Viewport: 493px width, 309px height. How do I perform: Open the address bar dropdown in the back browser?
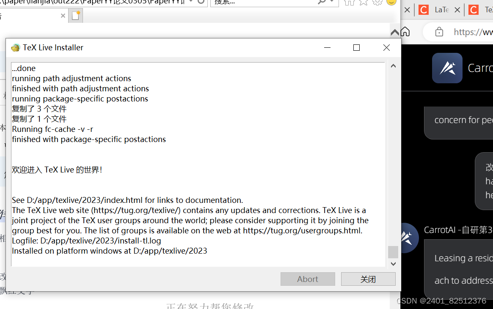(x=191, y=2)
